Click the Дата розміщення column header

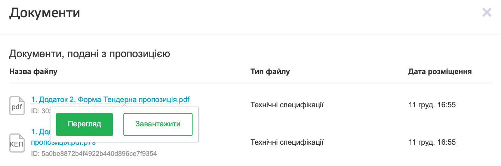tap(440, 71)
